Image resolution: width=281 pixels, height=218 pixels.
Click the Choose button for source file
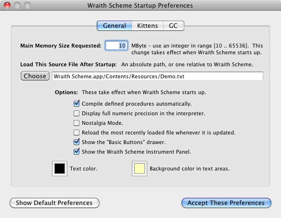(x=35, y=76)
